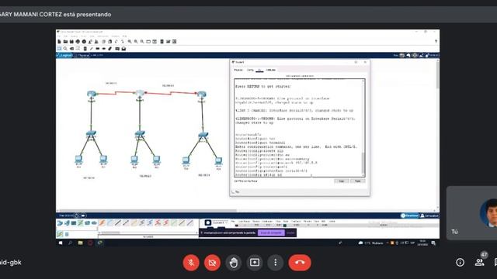
Task: Click the CLI terminal vertical scrollbar
Action: click(363, 128)
